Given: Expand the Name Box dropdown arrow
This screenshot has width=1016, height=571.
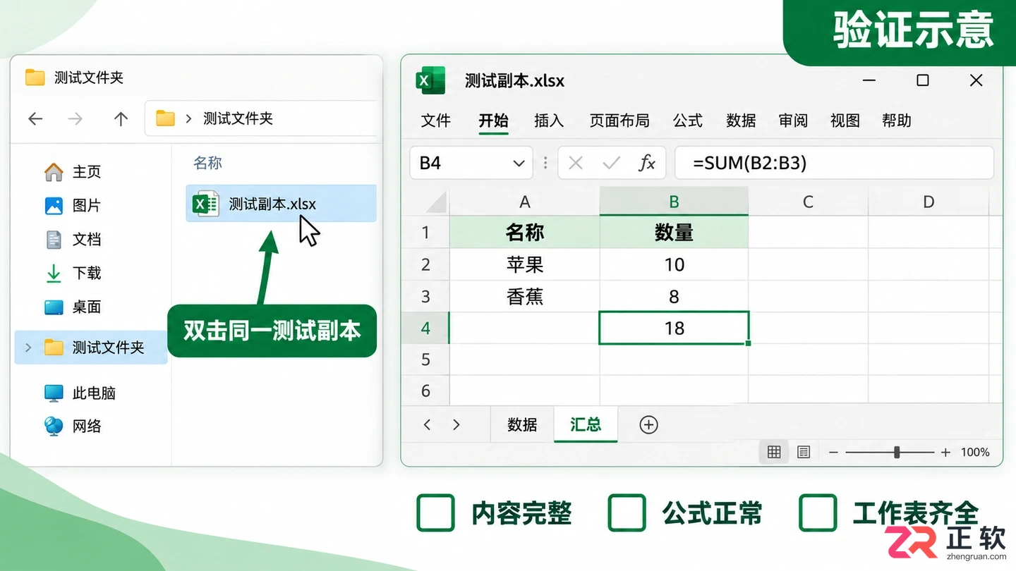Looking at the screenshot, I should [519, 164].
